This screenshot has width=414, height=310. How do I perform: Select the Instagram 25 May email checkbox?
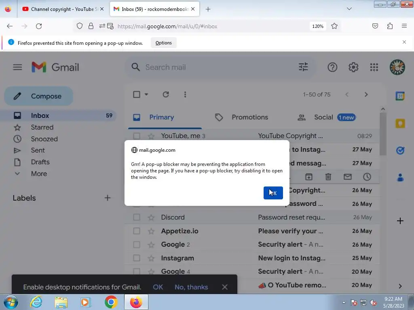click(x=137, y=258)
